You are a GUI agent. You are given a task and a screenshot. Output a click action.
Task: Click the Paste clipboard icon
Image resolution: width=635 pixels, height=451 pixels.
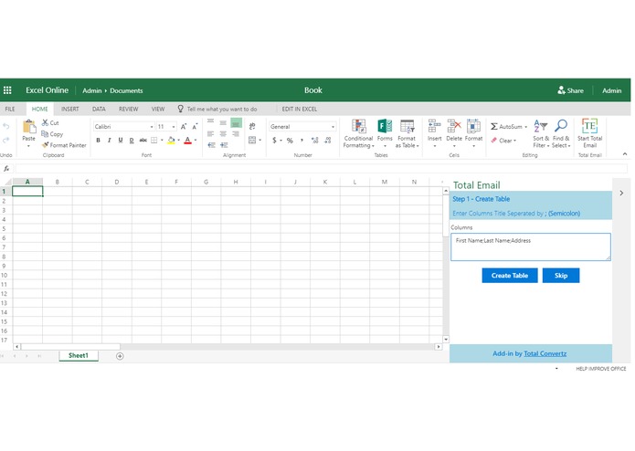tap(28, 127)
